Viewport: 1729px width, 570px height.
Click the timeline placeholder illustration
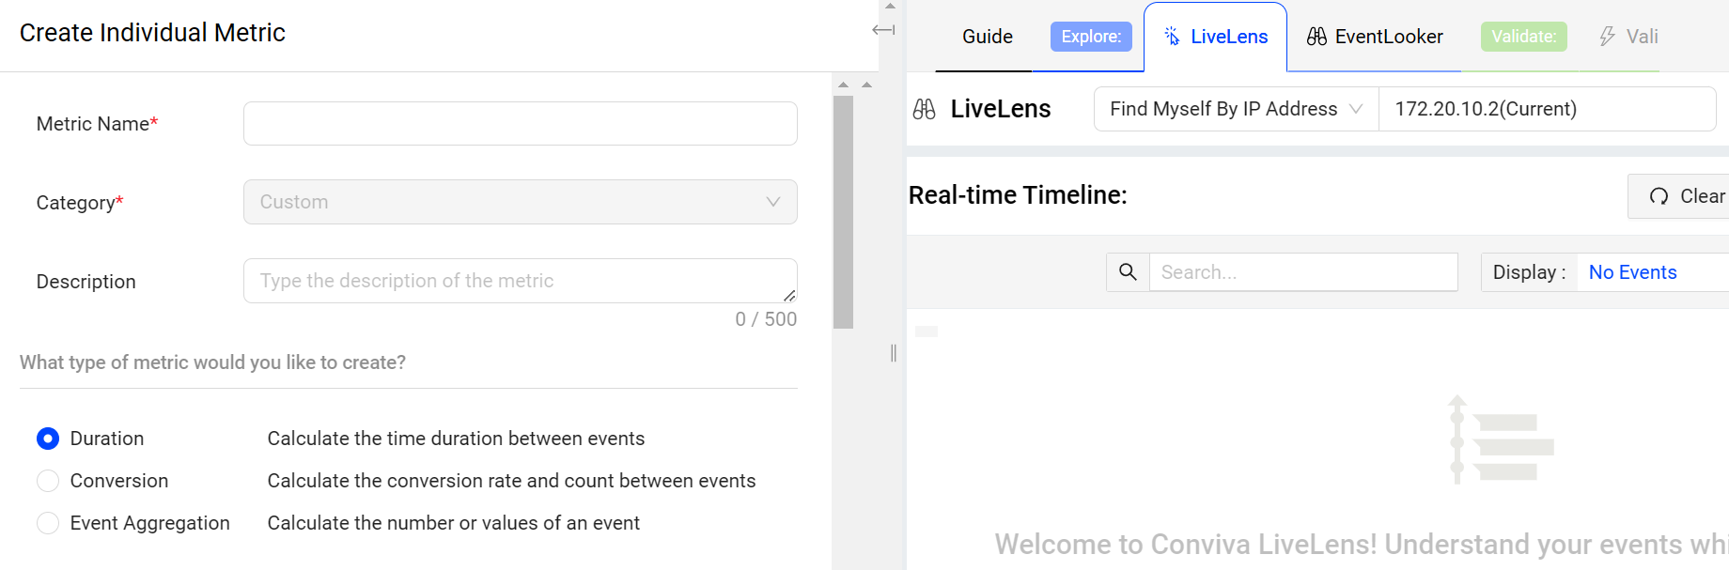[1500, 439]
